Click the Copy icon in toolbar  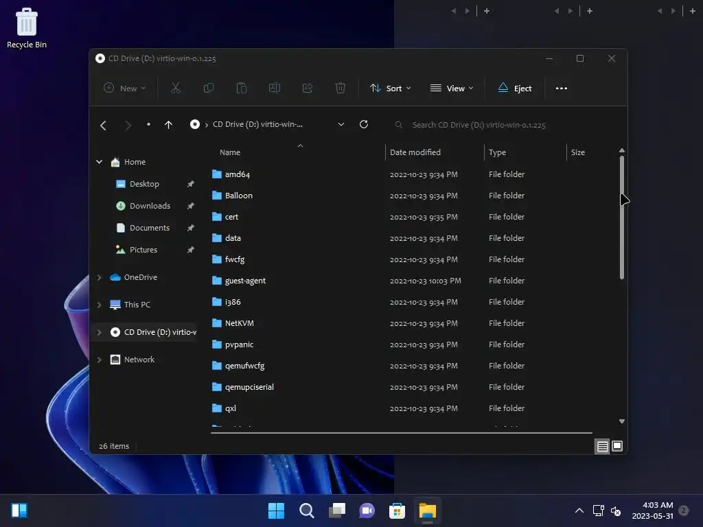coord(209,89)
